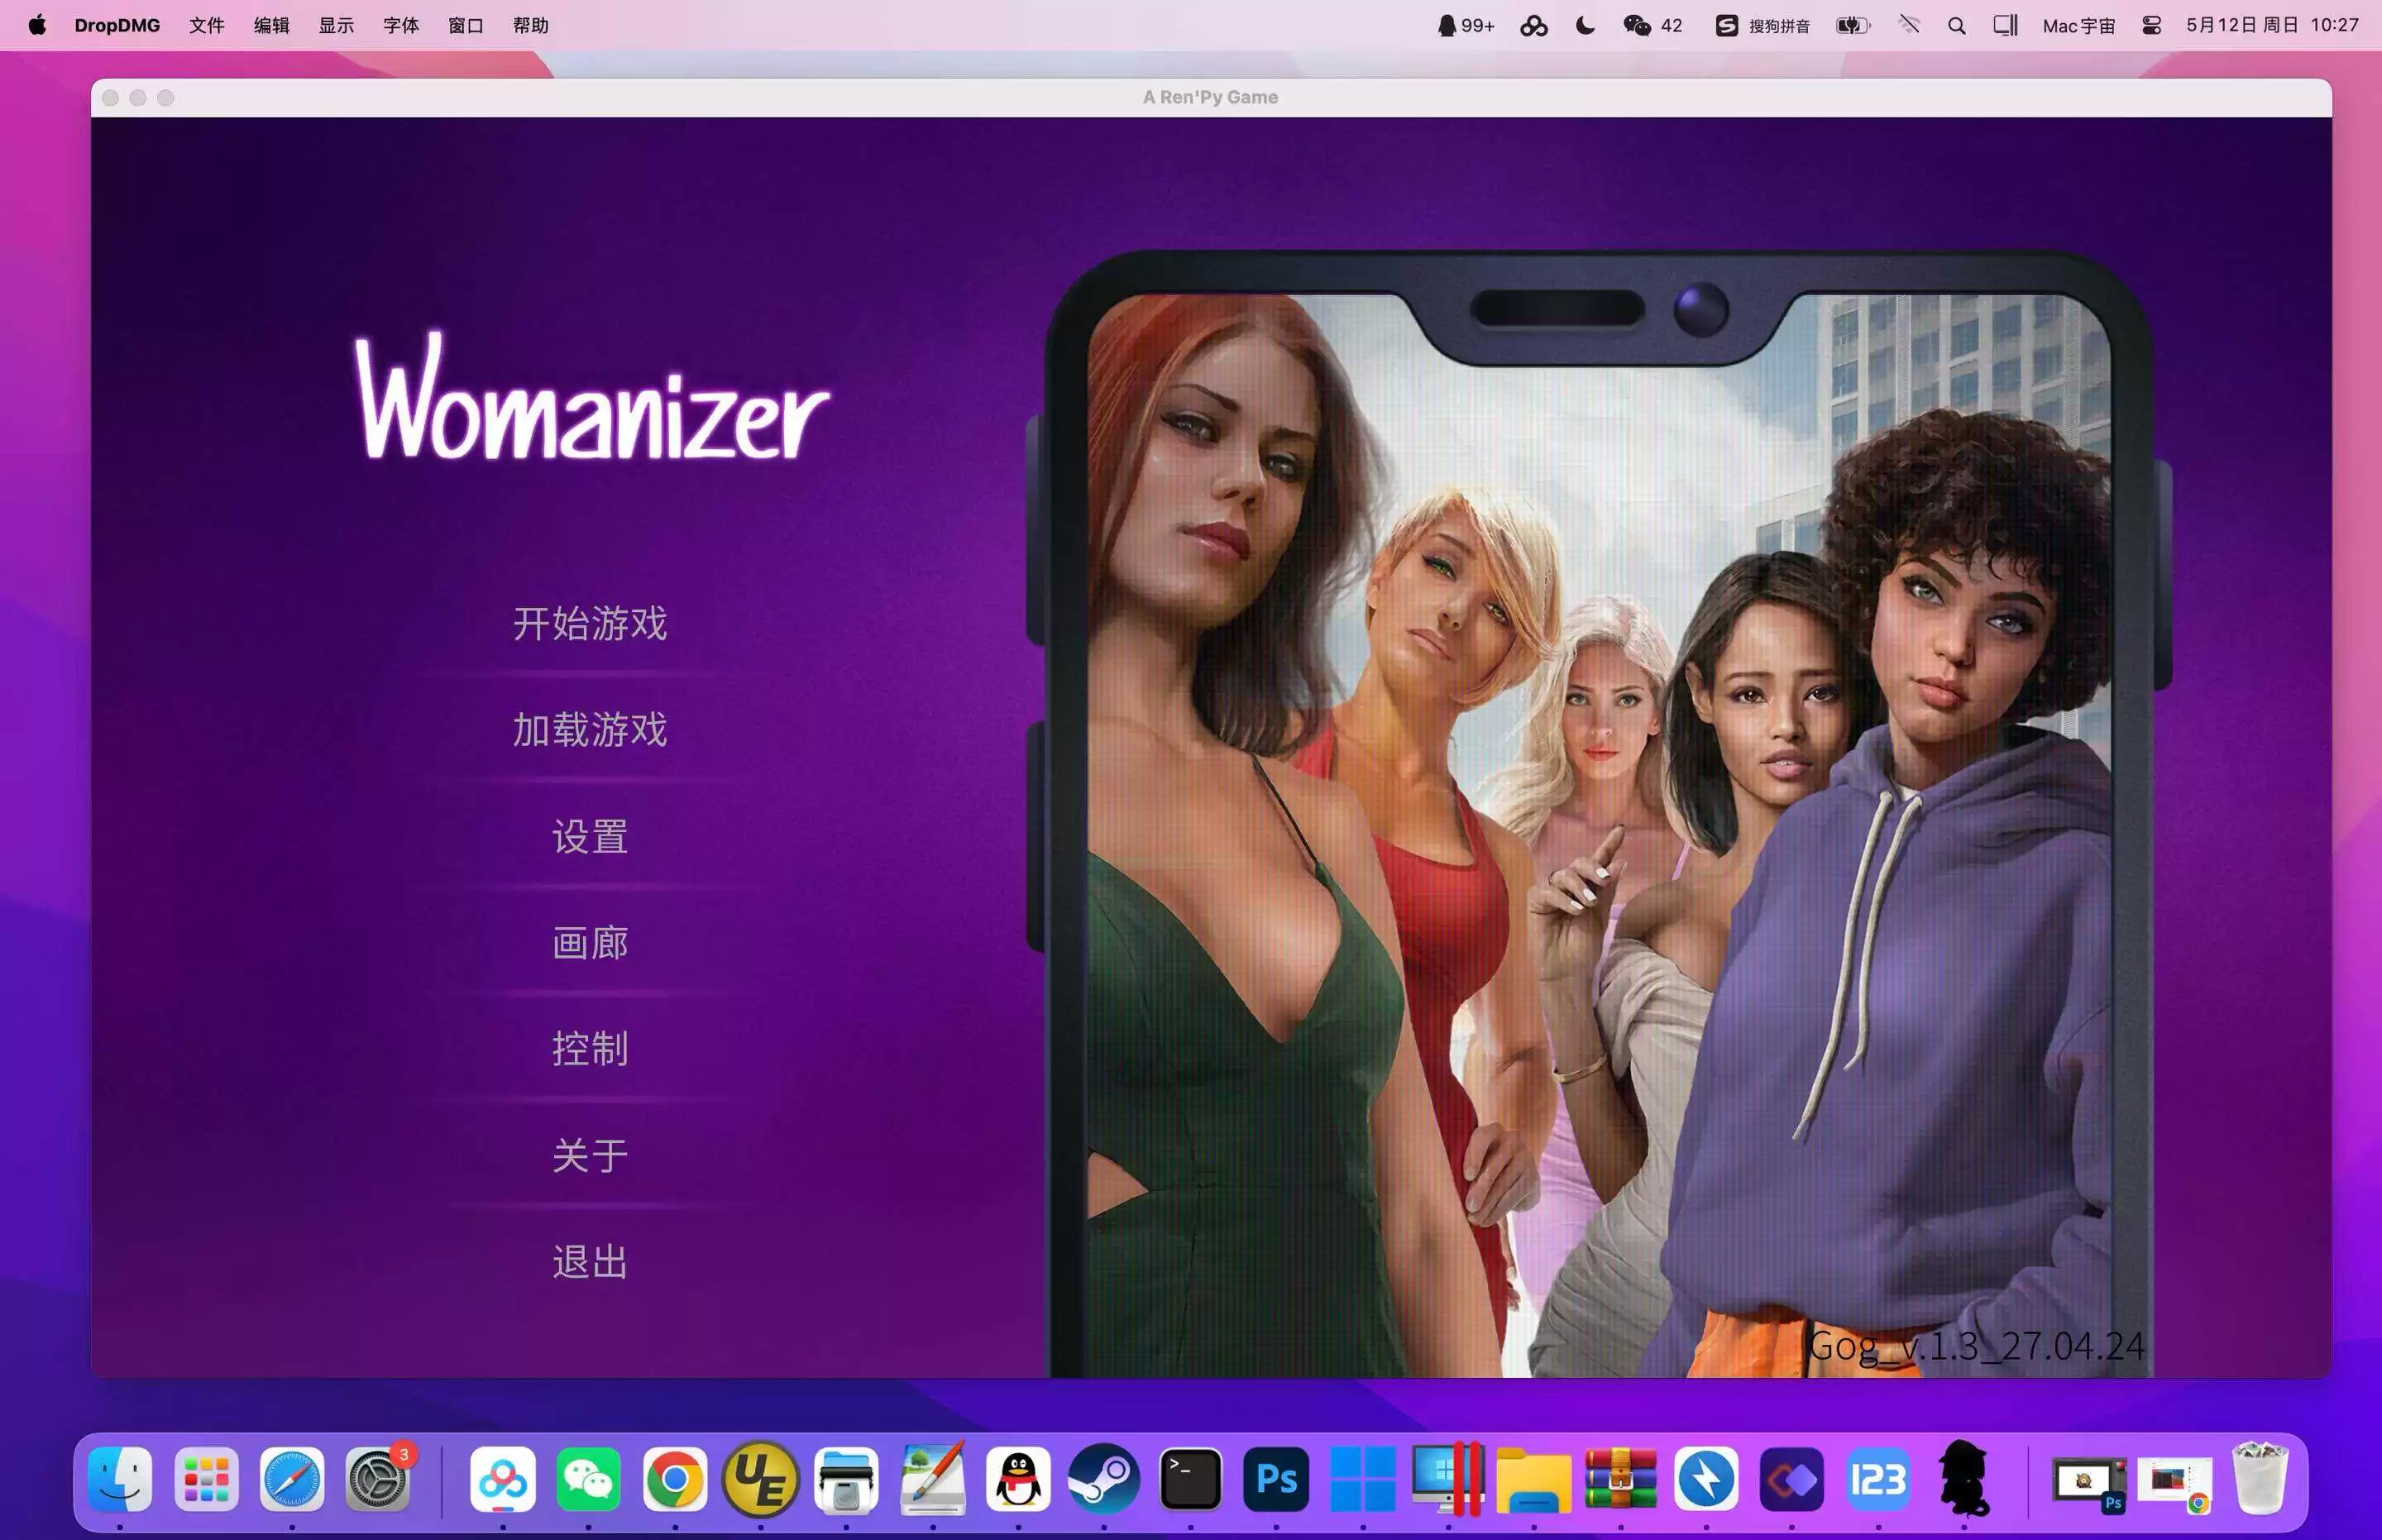Open Terminal from the Dock
Screen dimensions: 2382x1540
tap(1190, 1479)
